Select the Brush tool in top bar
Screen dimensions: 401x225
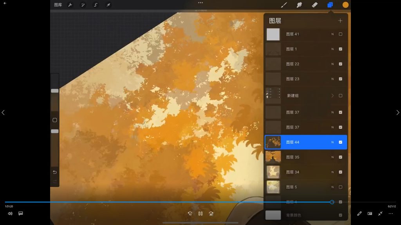[284, 5]
